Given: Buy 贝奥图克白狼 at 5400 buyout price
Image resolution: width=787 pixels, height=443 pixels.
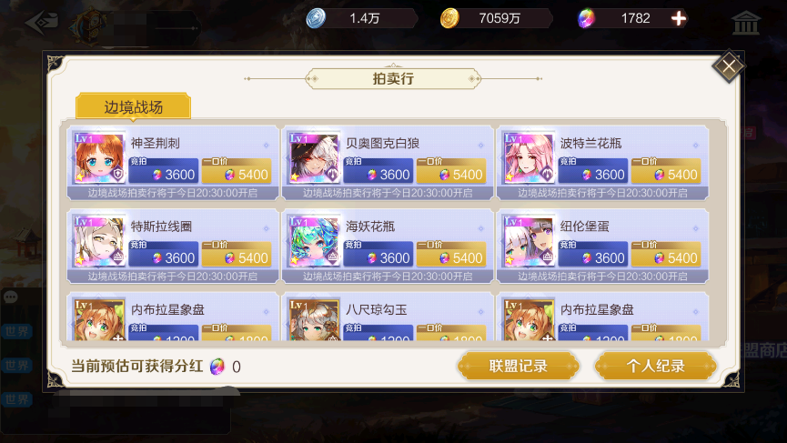Looking at the screenshot, I should (451, 171).
